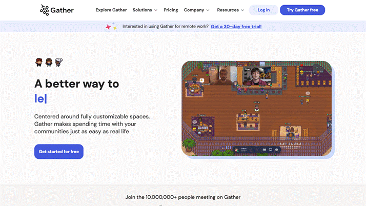Go to the Pricing page
The width and height of the screenshot is (366, 206).
171,10
